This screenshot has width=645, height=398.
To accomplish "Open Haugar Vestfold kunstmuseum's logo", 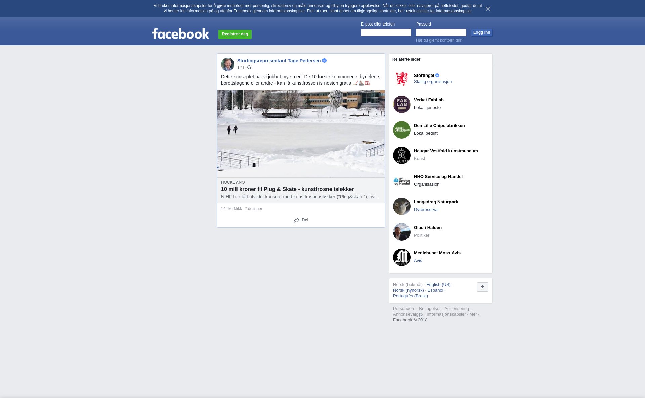I will pyautogui.click(x=402, y=155).
